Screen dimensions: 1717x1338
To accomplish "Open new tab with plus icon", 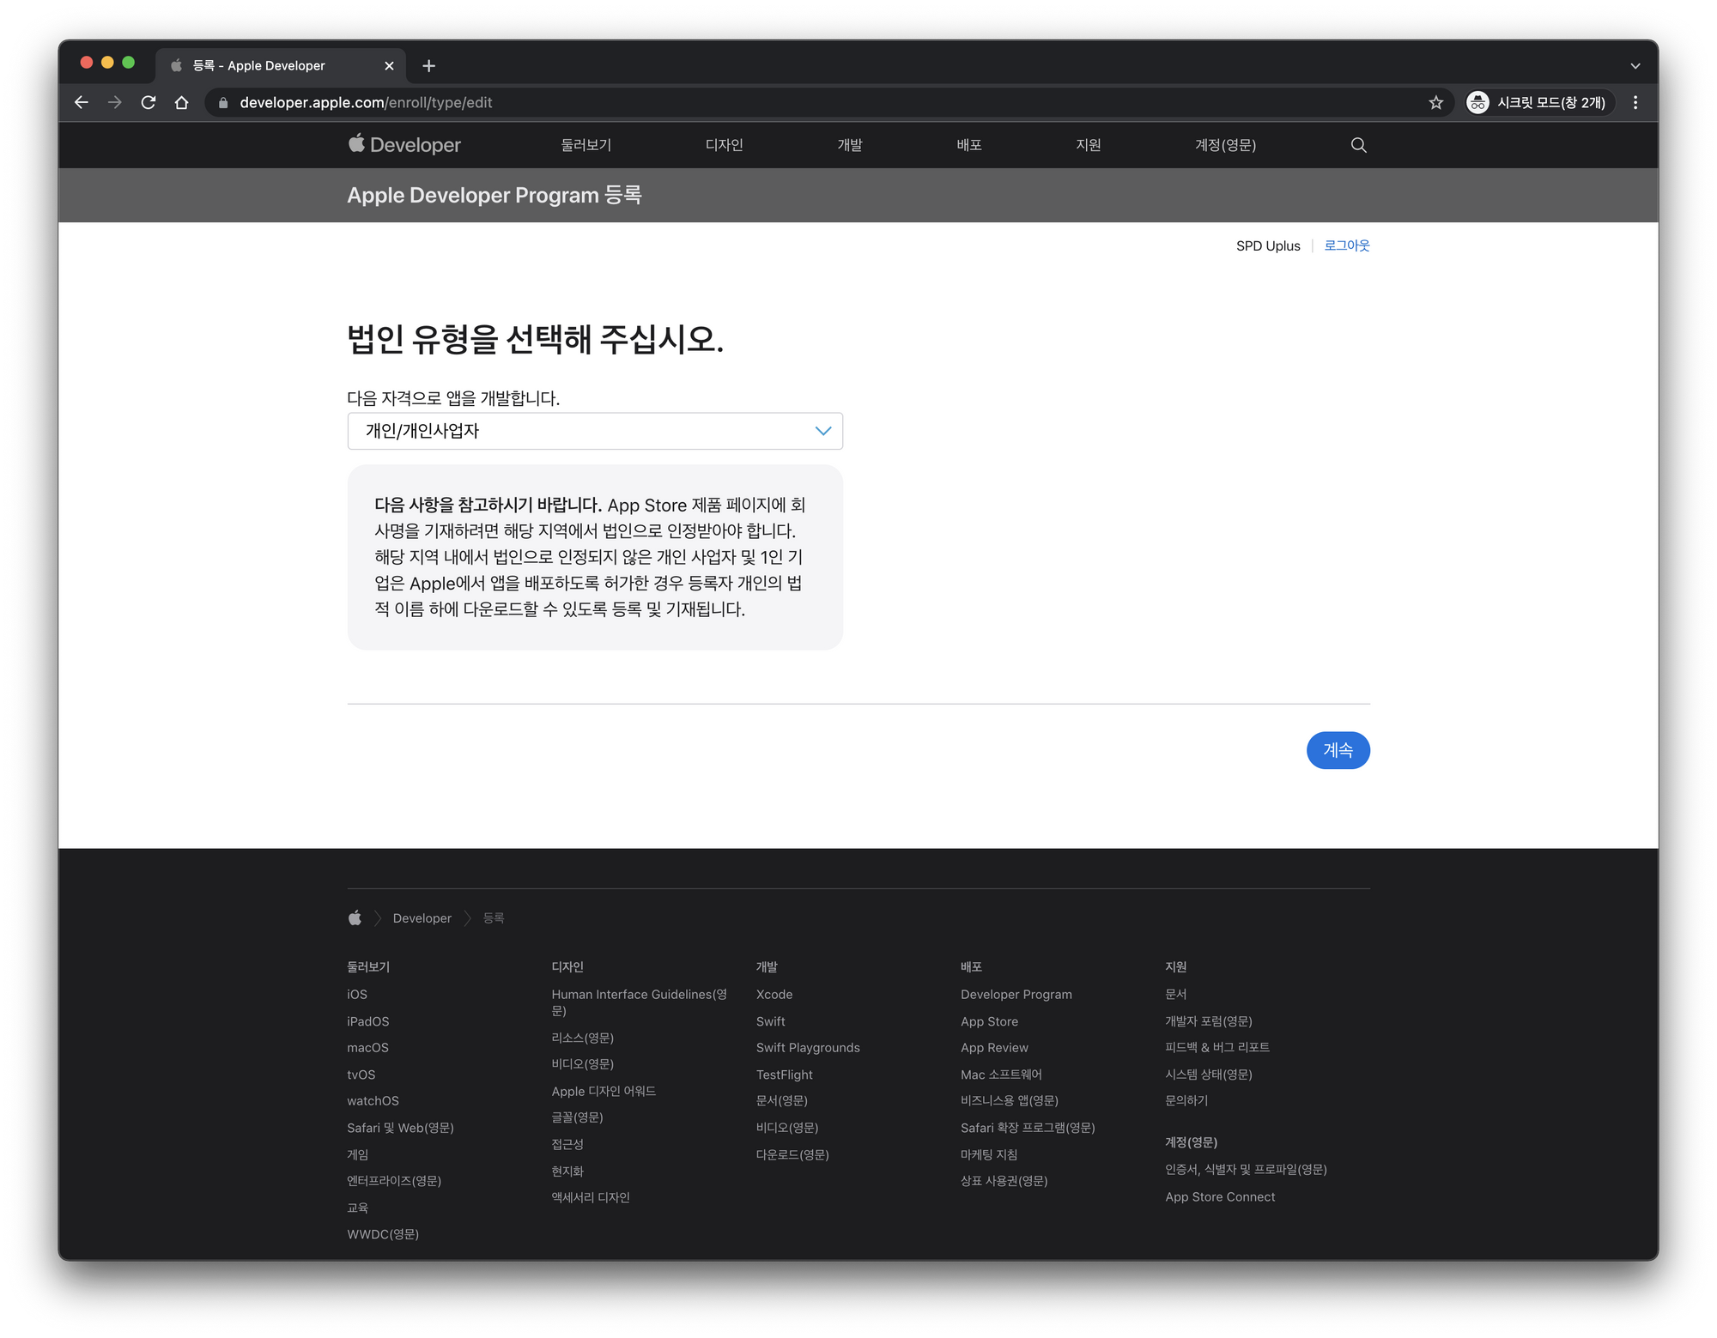I will (429, 66).
